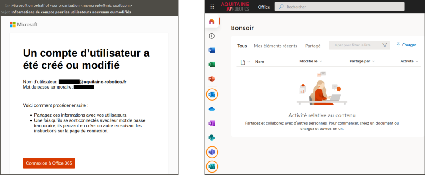
Task: Launch OneNote from the sidebar
Action: click(x=212, y=123)
